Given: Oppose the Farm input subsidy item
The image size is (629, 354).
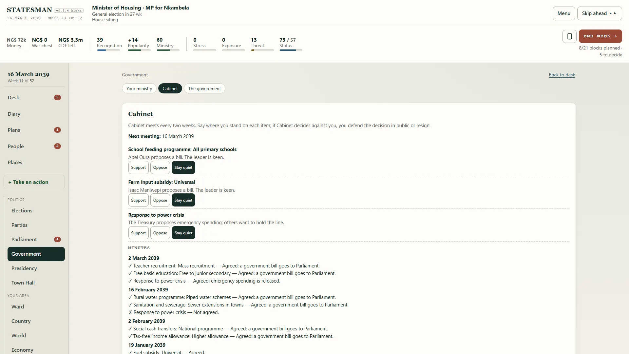Looking at the screenshot, I should point(160,200).
